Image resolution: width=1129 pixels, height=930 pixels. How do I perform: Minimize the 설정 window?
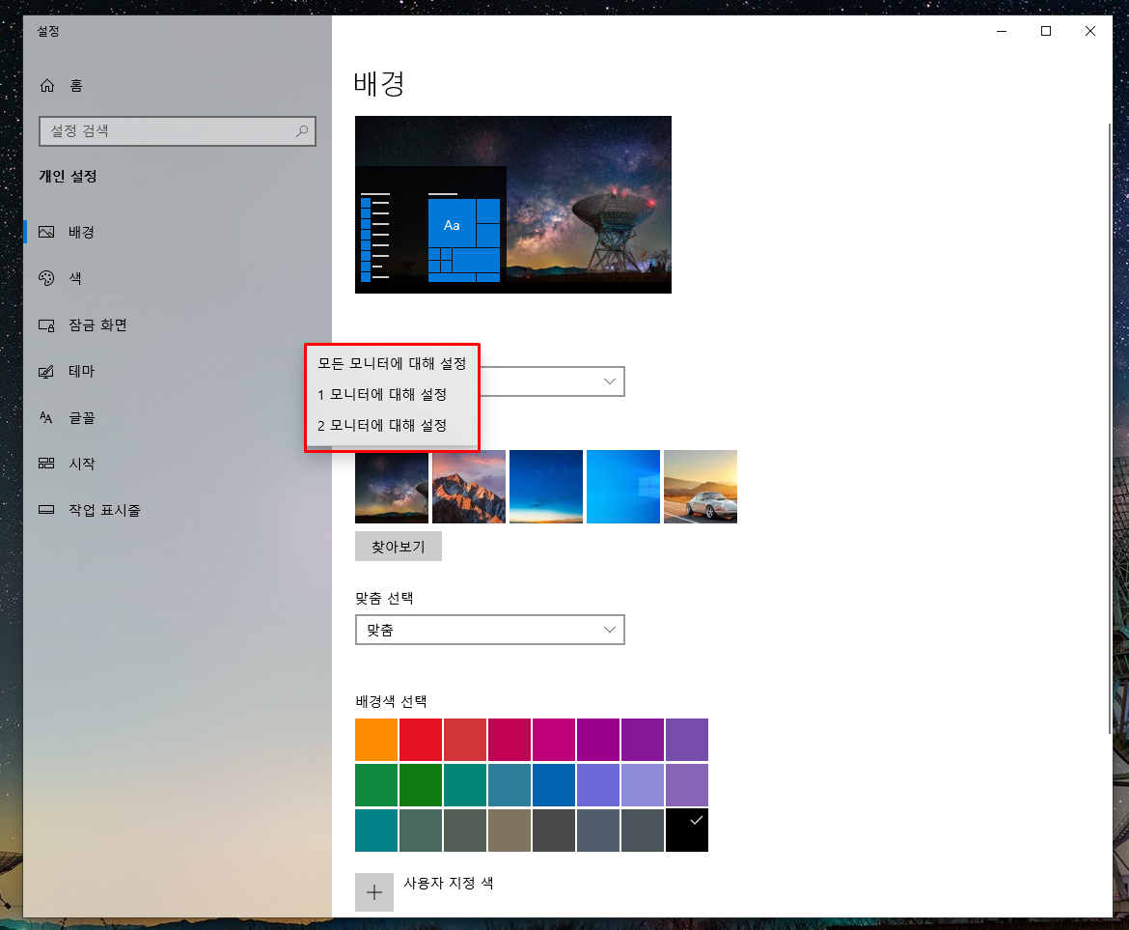click(x=1002, y=31)
